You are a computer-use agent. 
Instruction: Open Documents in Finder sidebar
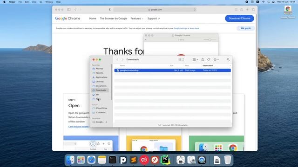coord(101,86)
